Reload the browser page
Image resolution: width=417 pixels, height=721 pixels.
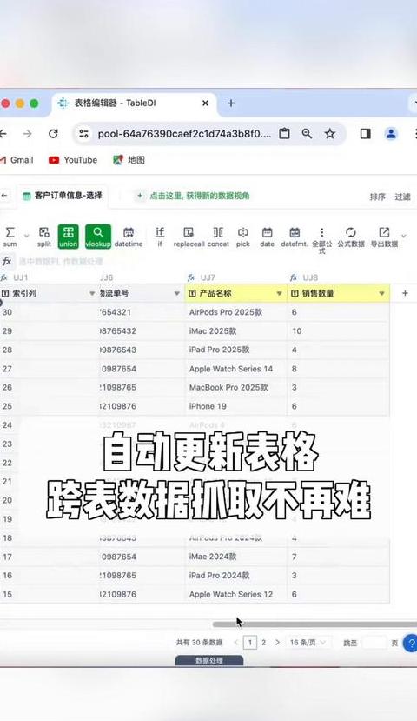[53, 133]
